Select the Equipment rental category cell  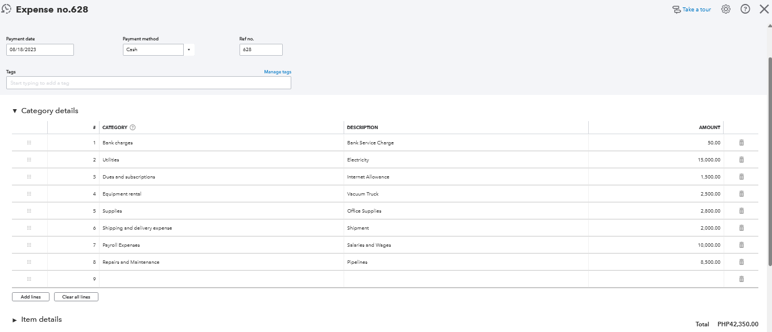221,194
